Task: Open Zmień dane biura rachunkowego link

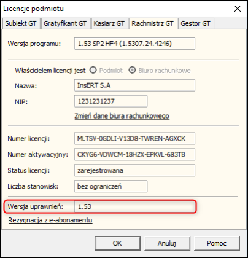Action: click(x=122, y=116)
